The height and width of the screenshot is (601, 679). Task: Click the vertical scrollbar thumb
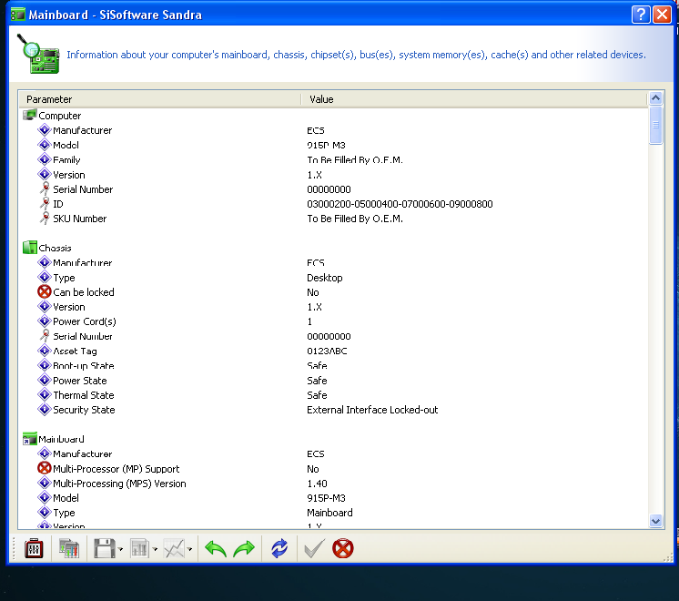pyautogui.click(x=655, y=126)
